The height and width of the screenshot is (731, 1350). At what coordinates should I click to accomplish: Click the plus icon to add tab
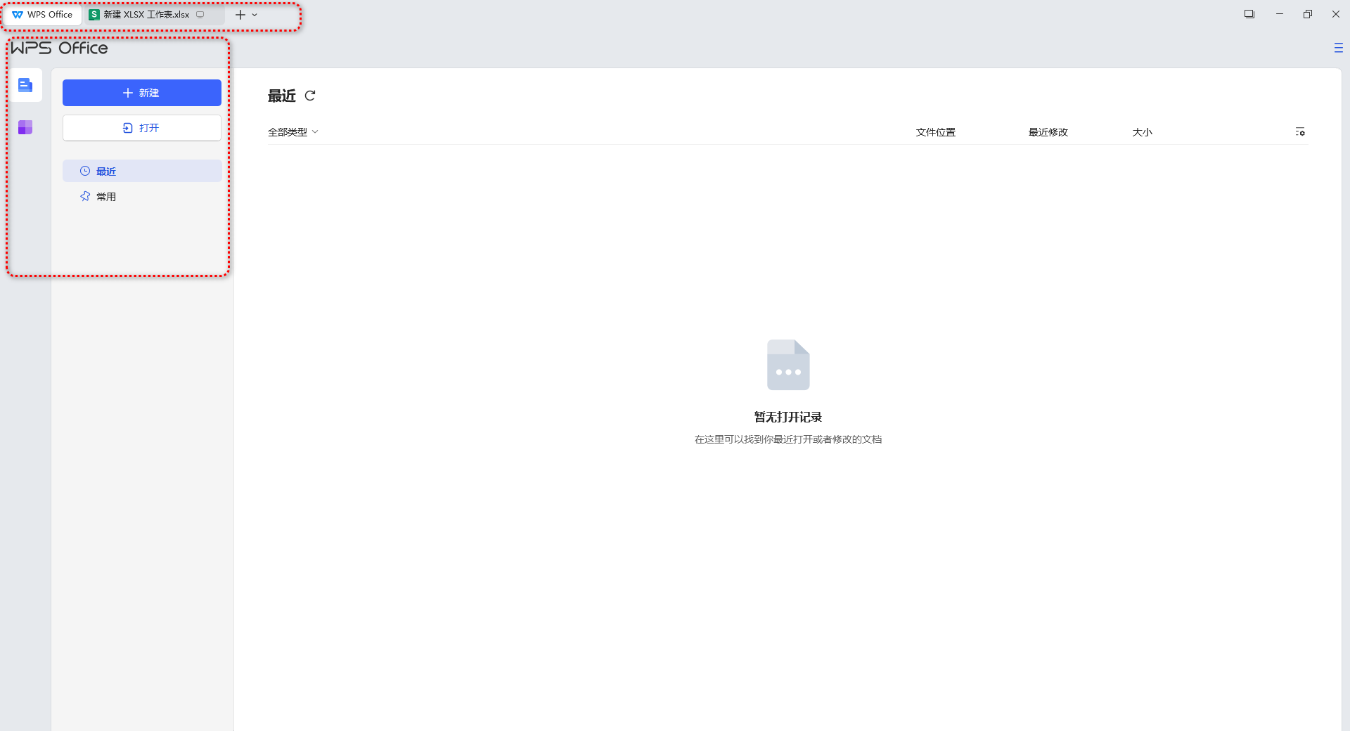click(240, 15)
